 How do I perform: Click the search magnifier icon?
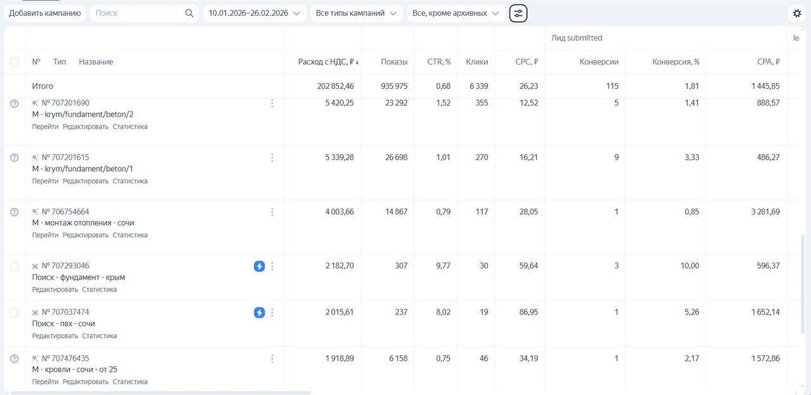point(189,13)
